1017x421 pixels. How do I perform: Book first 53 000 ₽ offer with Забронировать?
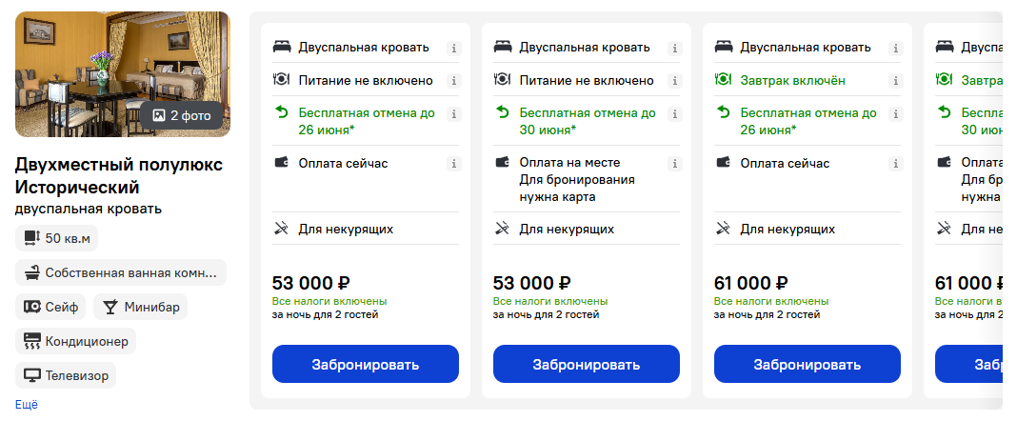click(365, 364)
